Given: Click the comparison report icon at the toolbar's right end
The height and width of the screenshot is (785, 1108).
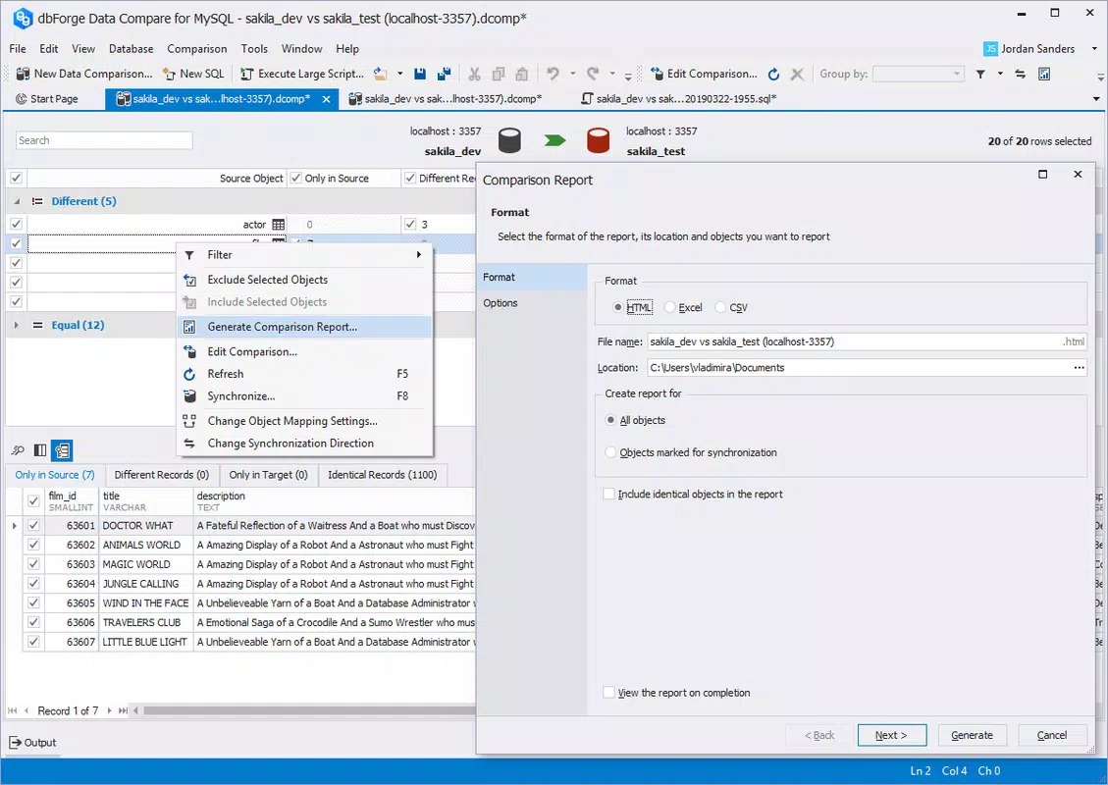Looking at the screenshot, I should click(x=1043, y=74).
